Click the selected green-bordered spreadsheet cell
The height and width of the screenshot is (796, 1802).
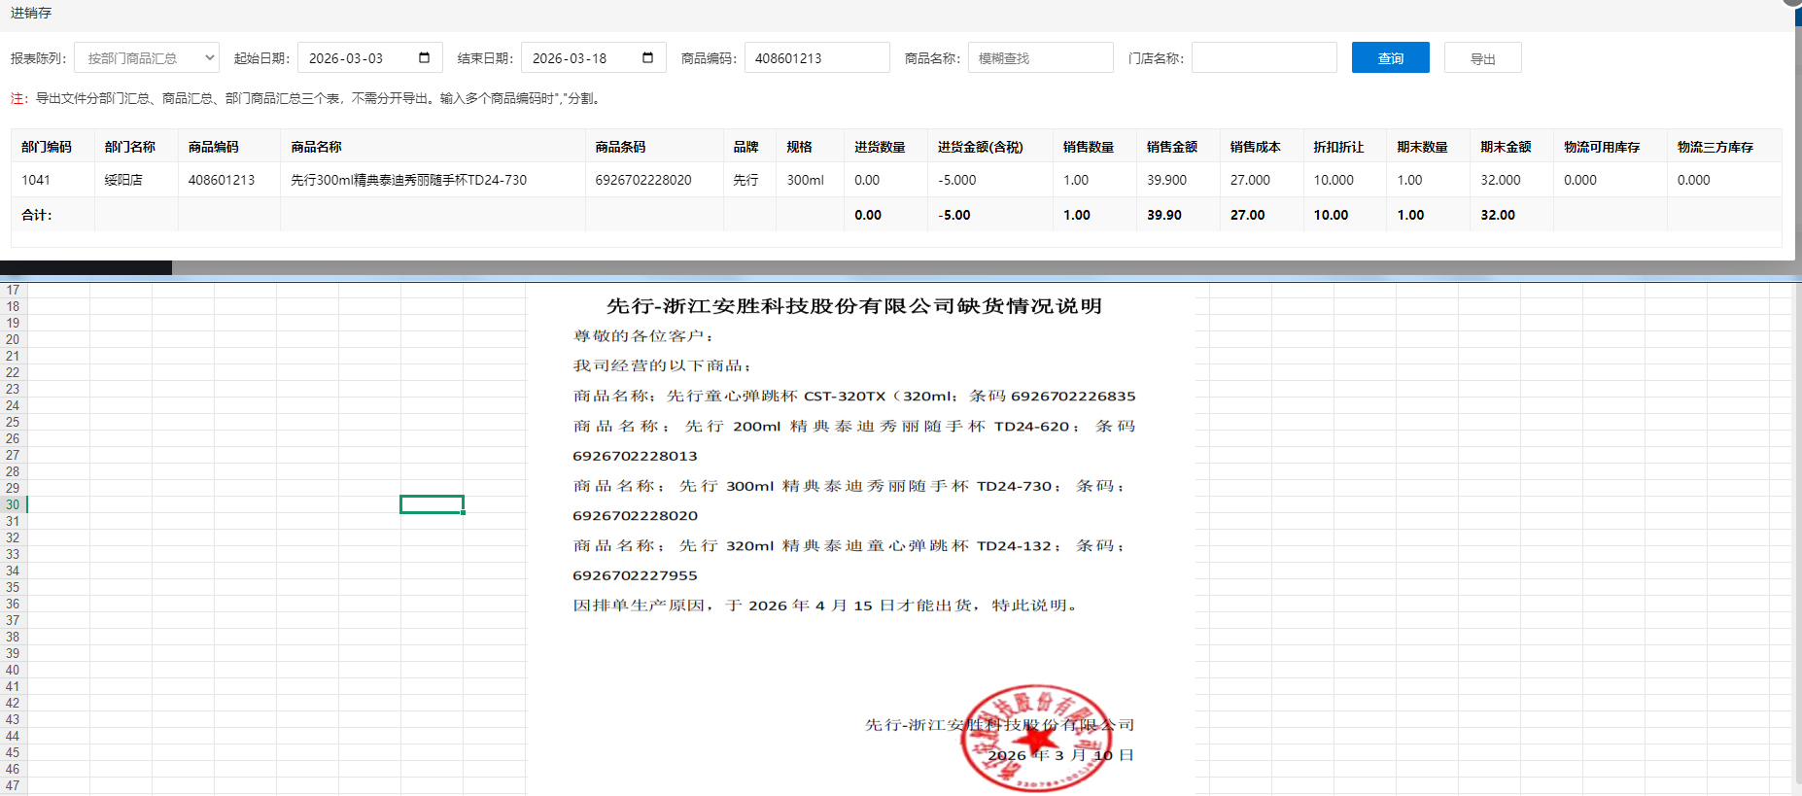[x=432, y=504]
